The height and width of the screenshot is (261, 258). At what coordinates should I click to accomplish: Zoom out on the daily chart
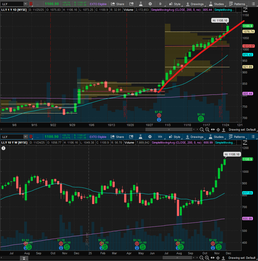[202, 130]
